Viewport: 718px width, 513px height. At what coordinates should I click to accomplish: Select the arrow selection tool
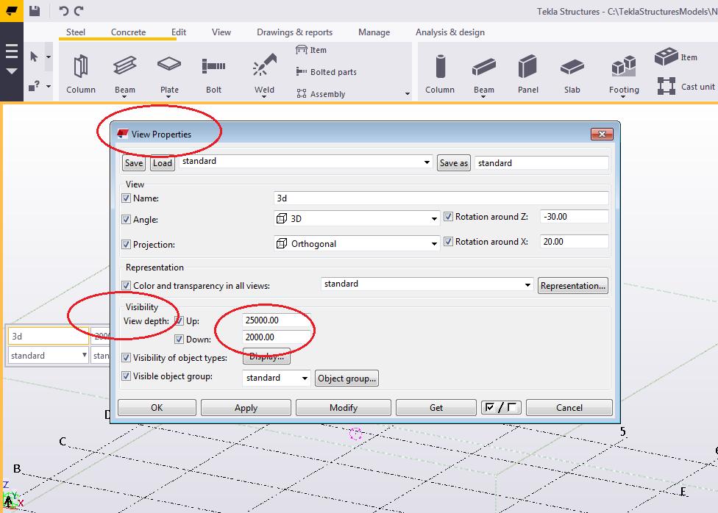point(34,57)
